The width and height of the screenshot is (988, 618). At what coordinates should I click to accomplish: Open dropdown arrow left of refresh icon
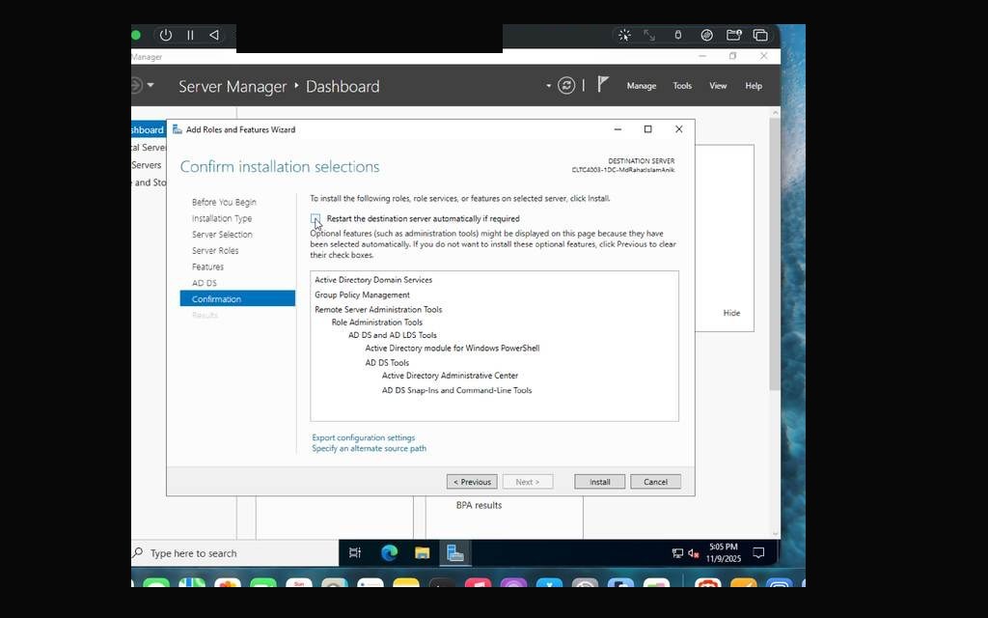pyautogui.click(x=548, y=86)
